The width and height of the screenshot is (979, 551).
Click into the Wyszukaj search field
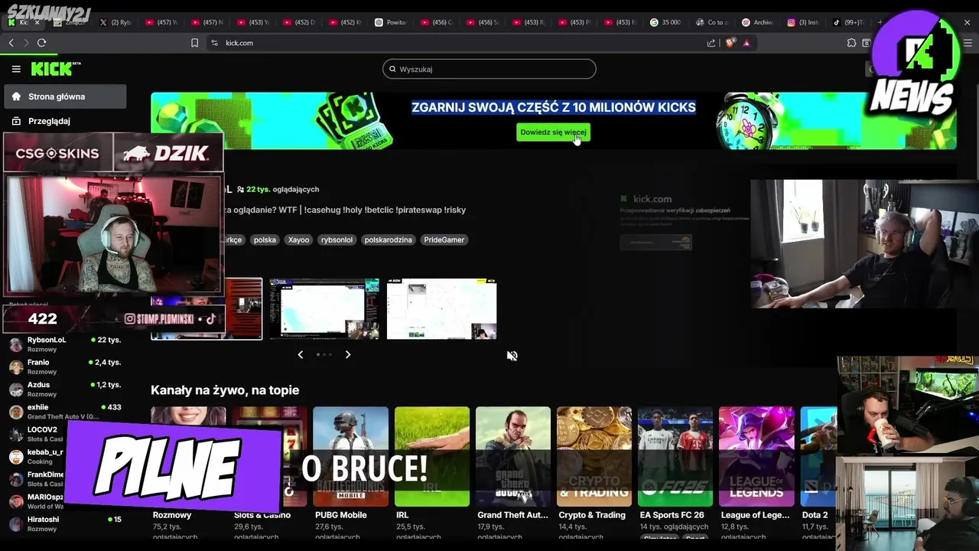click(489, 69)
